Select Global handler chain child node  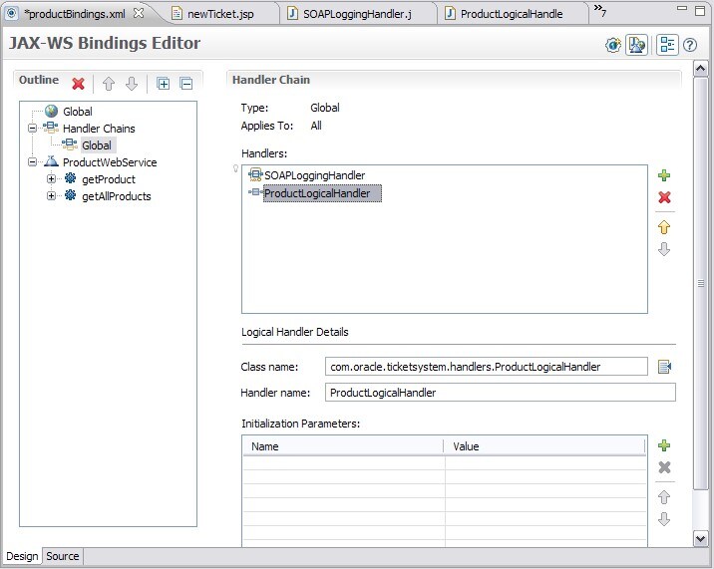pos(97,145)
